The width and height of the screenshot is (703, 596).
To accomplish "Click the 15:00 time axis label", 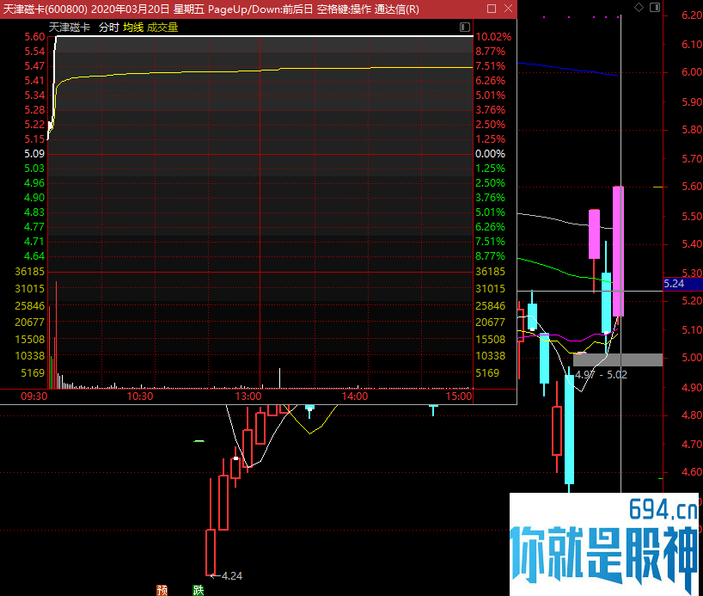I will pyautogui.click(x=459, y=396).
